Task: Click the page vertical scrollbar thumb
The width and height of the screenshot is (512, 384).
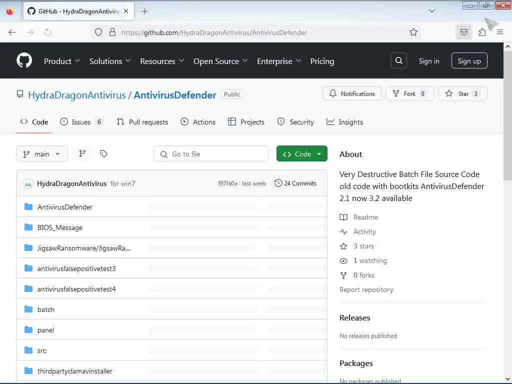Action: click(508, 115)
